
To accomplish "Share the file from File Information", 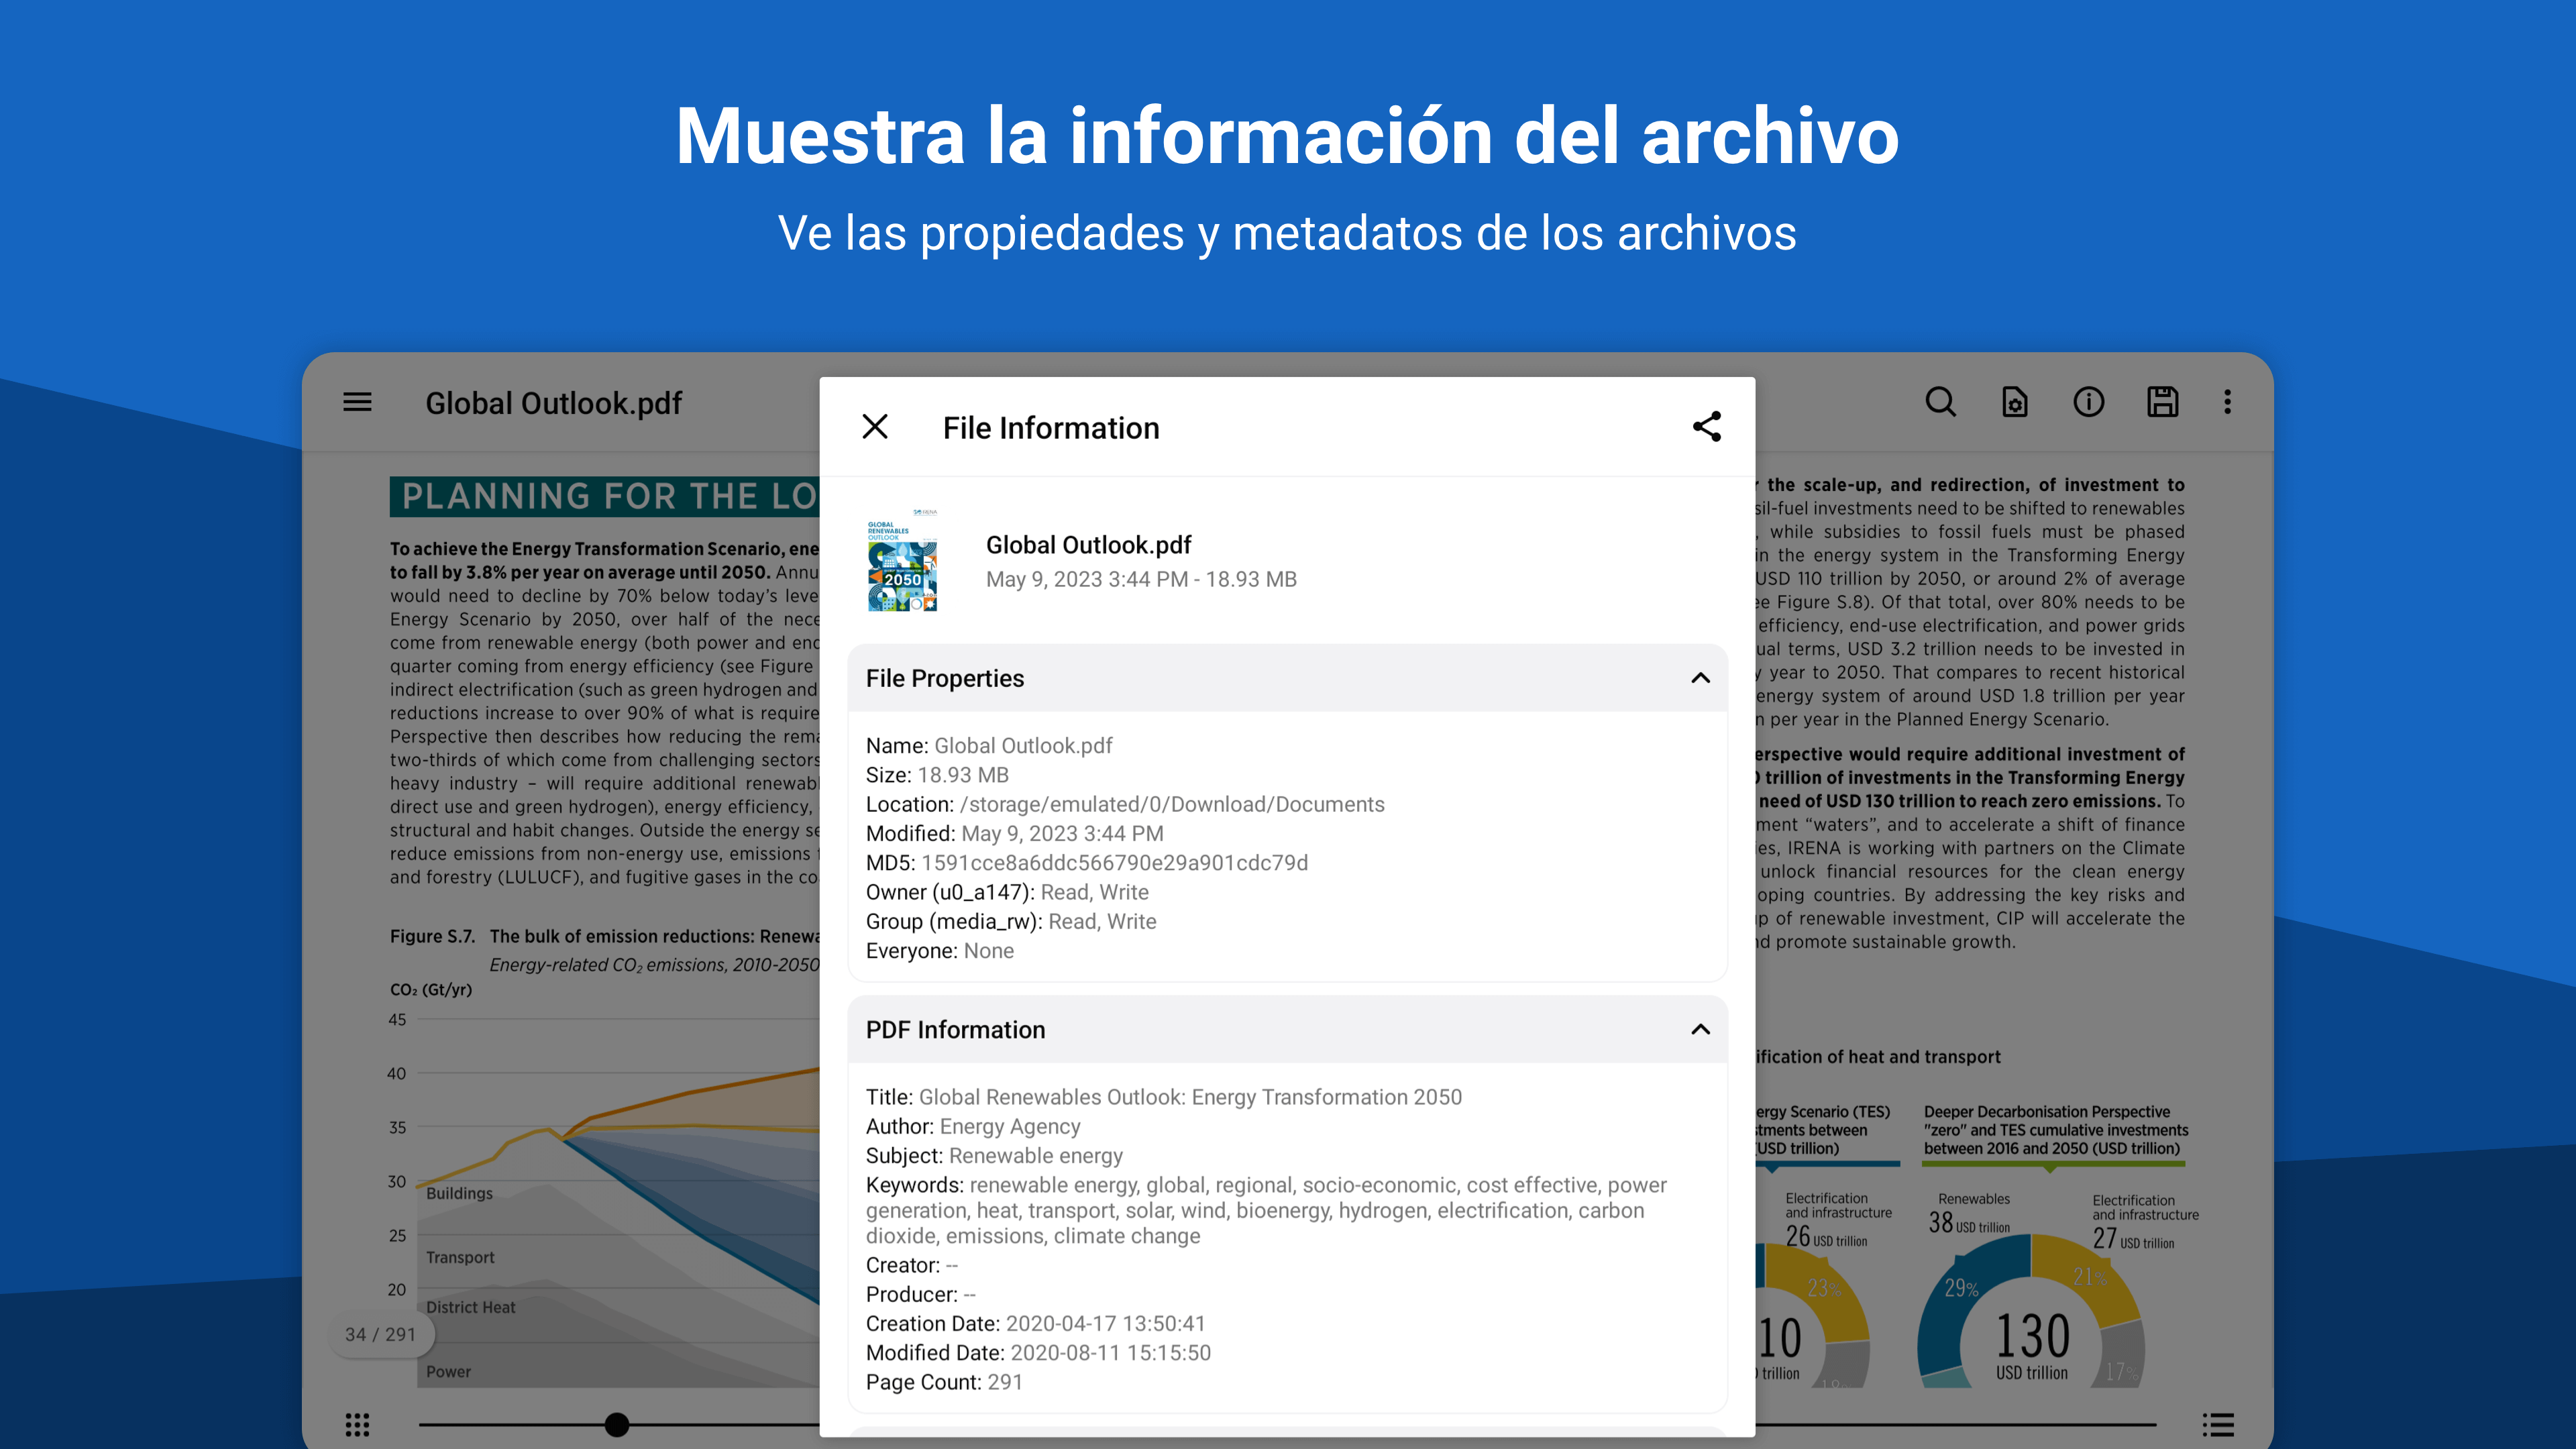I will tap(1707, 427).
